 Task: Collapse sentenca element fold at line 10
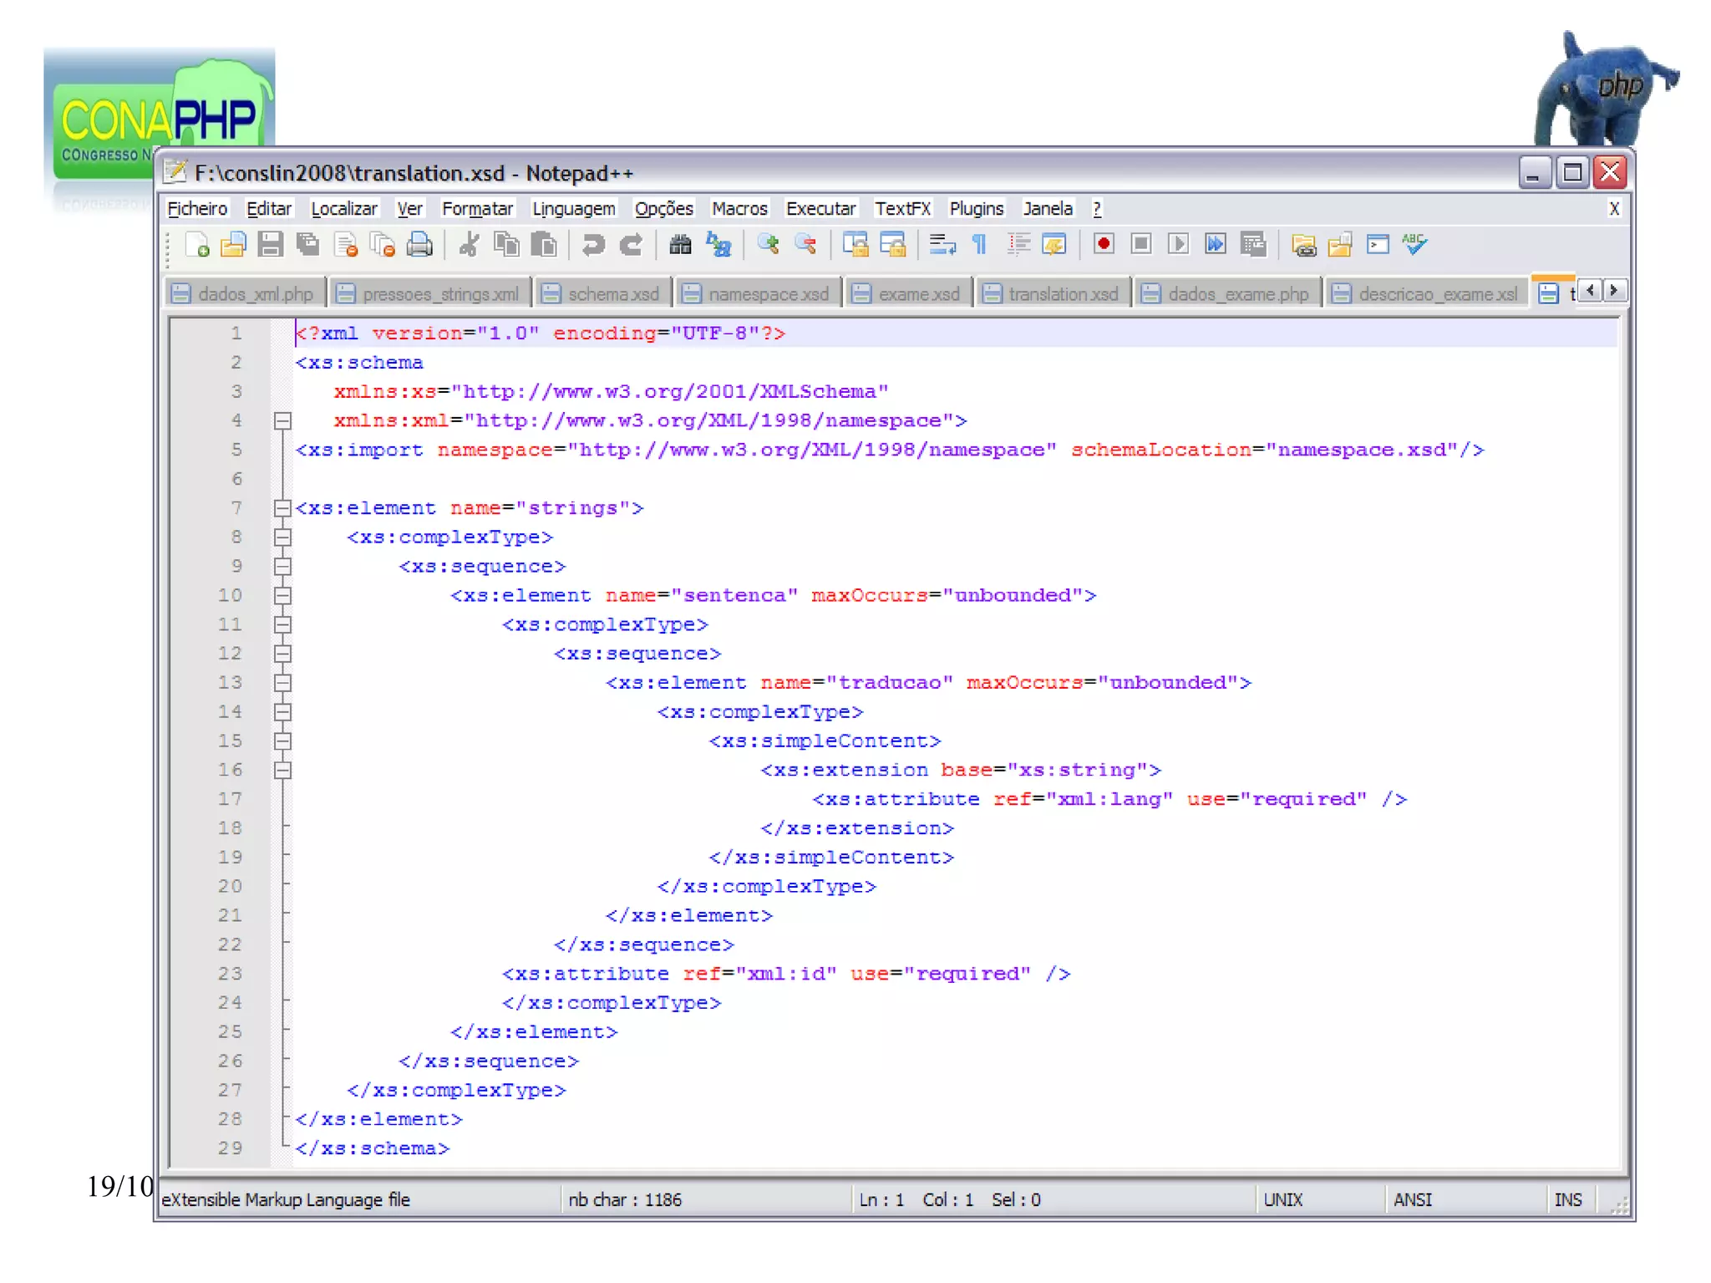282,596
